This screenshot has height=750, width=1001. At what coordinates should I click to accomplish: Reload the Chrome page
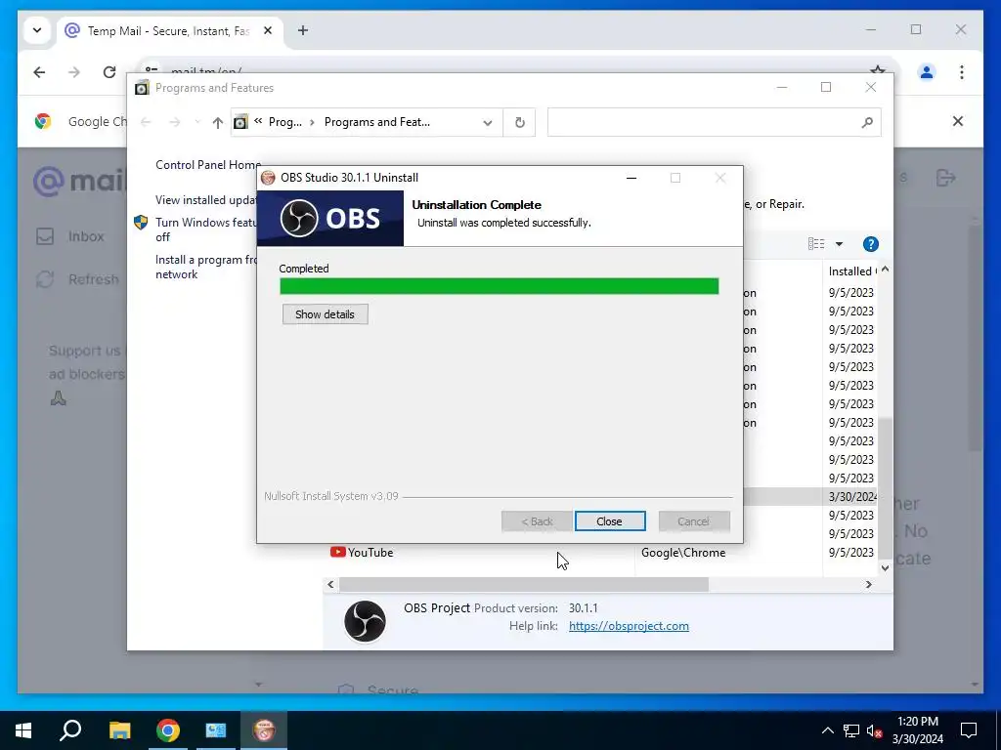click(109, 72)
